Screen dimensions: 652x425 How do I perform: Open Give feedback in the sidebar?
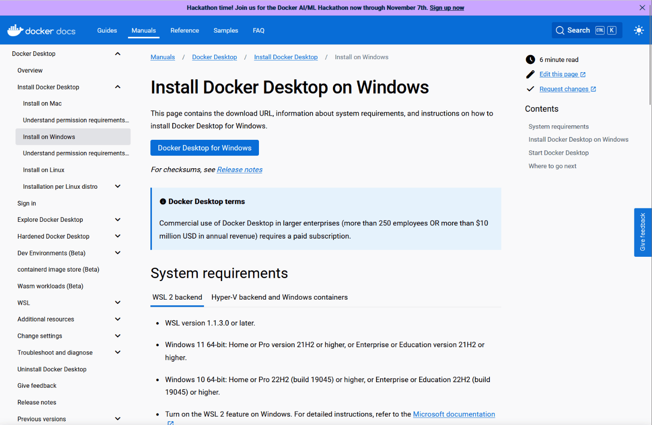click(37, 385)
